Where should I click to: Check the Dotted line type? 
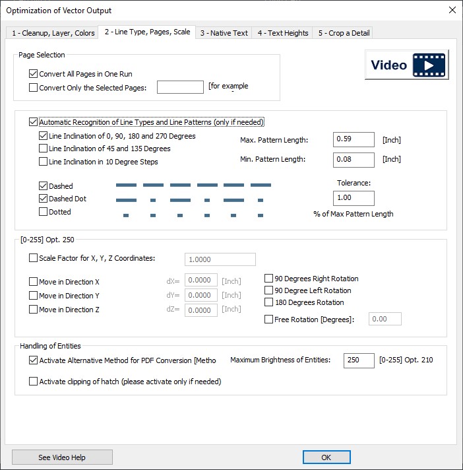tap(43, 212)
